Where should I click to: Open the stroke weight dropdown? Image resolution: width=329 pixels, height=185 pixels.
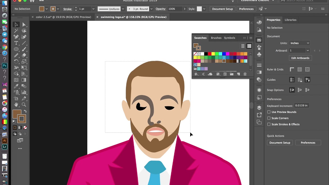[x=93, y=9]
